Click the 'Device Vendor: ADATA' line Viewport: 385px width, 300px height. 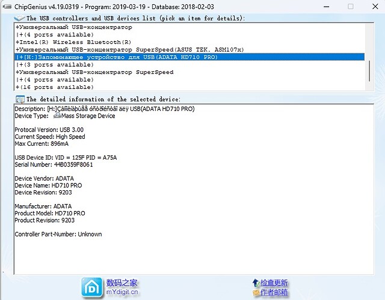[x=44, y=179]
